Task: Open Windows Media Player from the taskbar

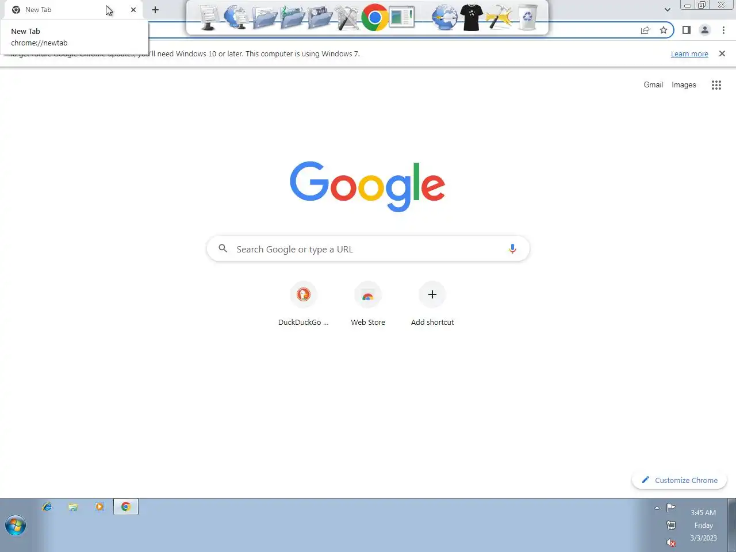Action: [99, 507]
